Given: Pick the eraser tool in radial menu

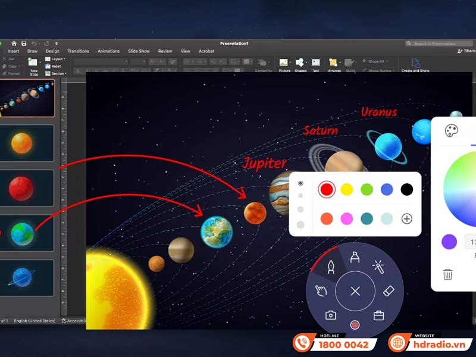Looking at the screenshot, I should coord(388,290).
